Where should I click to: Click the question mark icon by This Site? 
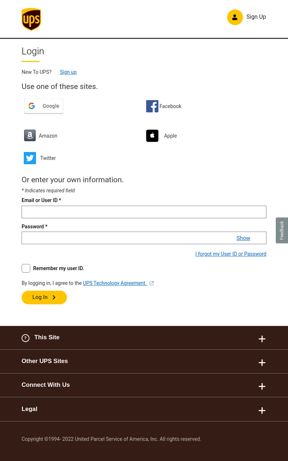[x=26, y=338]
